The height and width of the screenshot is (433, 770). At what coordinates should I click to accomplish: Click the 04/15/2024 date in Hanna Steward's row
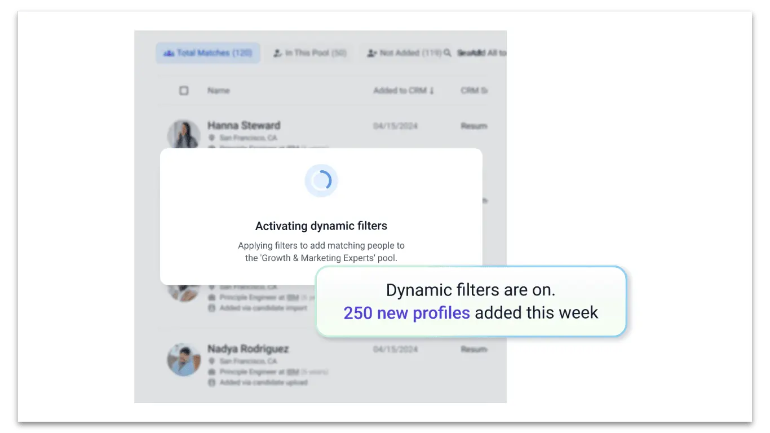[x=395, y=126]
